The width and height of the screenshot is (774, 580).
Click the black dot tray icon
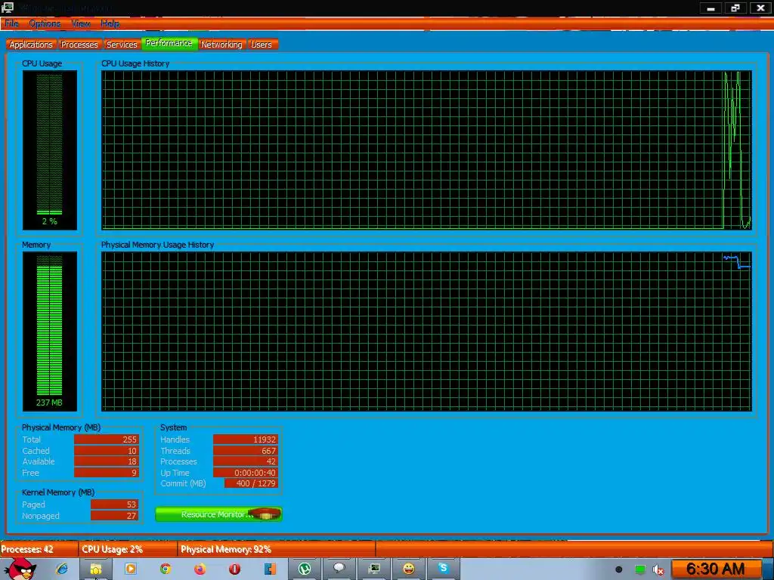coord(618,569)
